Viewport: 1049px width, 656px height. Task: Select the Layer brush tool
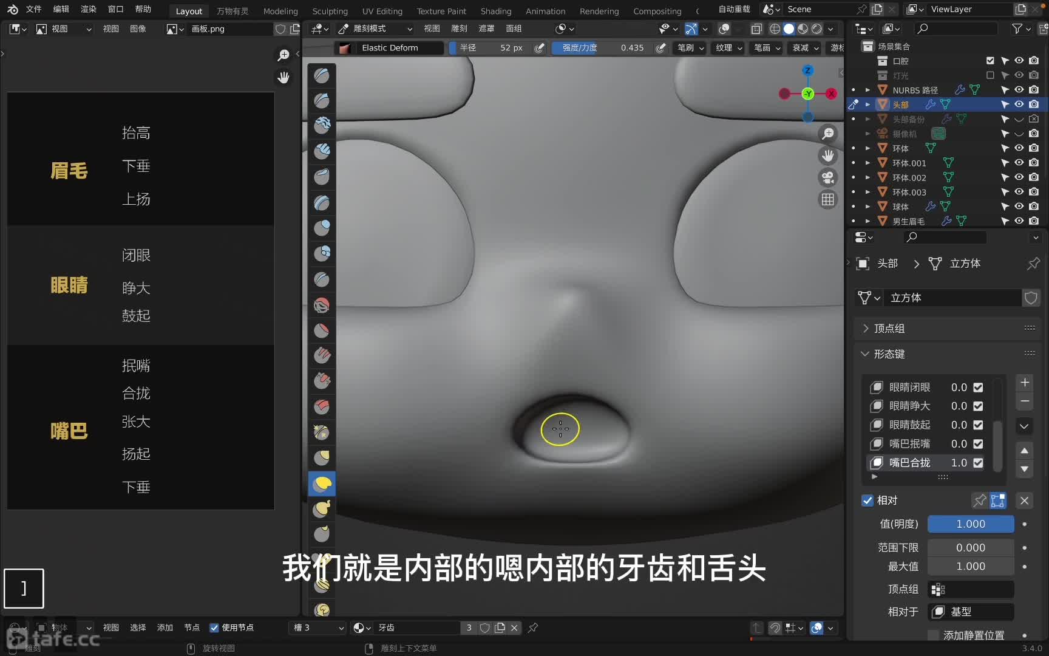click(322, 202)
